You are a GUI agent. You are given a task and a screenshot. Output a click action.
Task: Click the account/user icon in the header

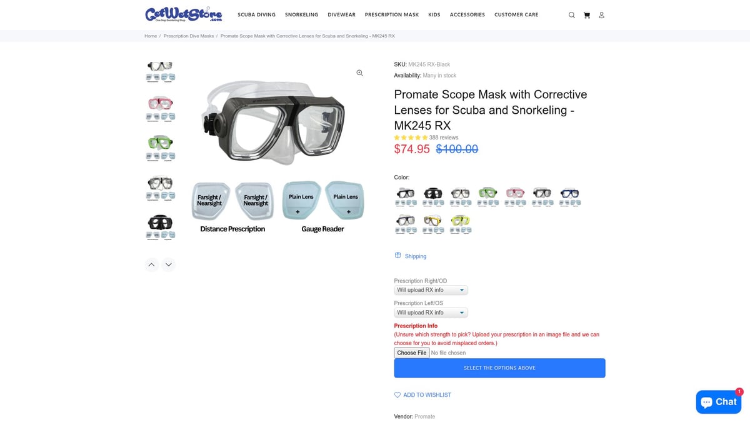tap(601, 14)
